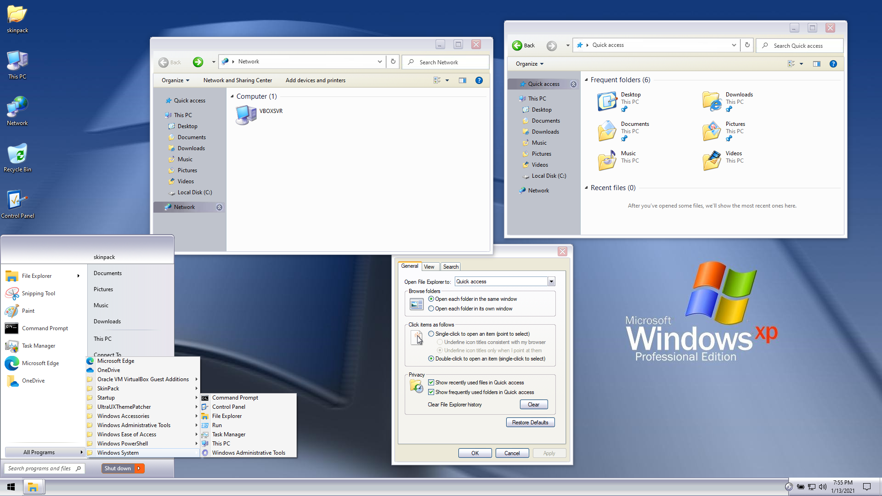The height and width of the screenshot is (496, 882).
Task: Click the refresh icon beside the Quick access address bar
Action: [x=747, y=45]
